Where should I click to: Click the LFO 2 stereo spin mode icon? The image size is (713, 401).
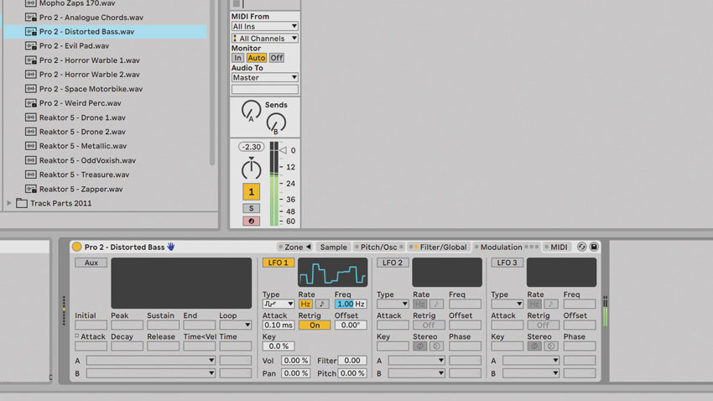[436, 346]
